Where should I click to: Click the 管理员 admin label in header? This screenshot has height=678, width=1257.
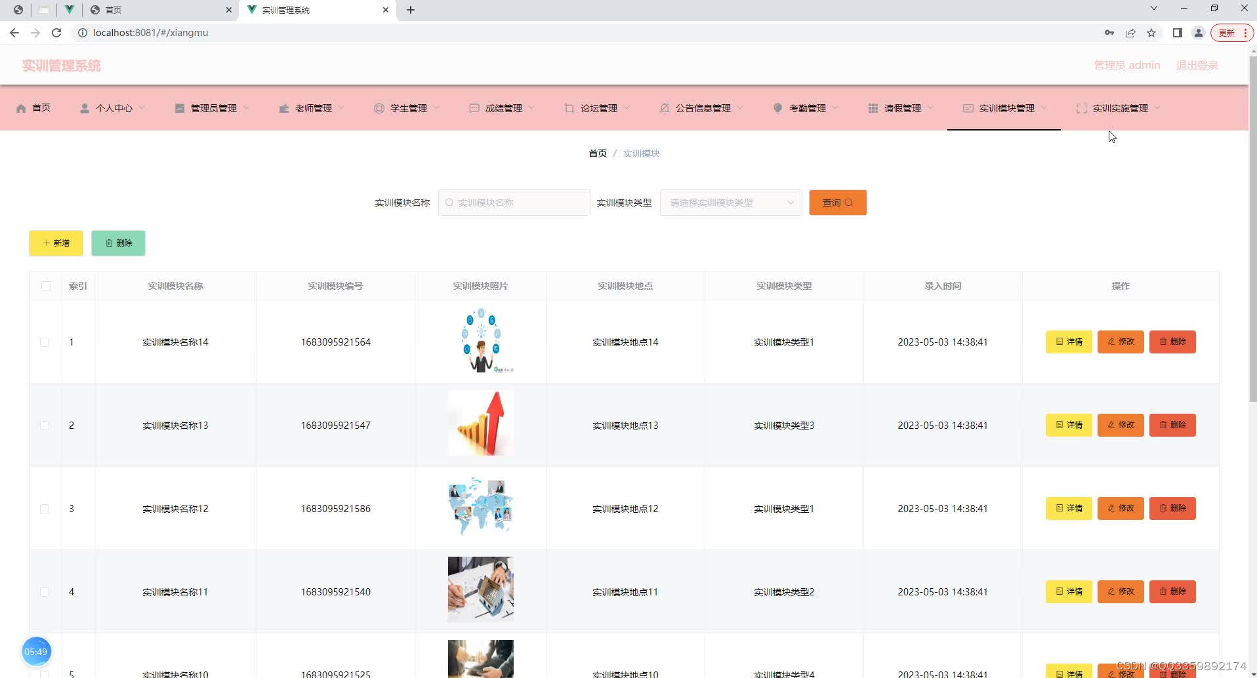1127,66
